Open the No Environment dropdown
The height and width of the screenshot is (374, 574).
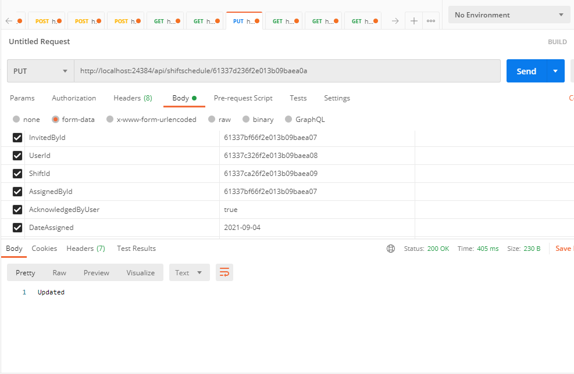(x=509, y=15)
